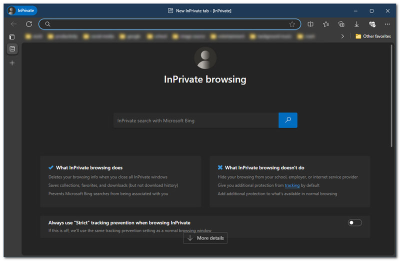Open the Favorites list in the toolbar

(x=326, y=24)
